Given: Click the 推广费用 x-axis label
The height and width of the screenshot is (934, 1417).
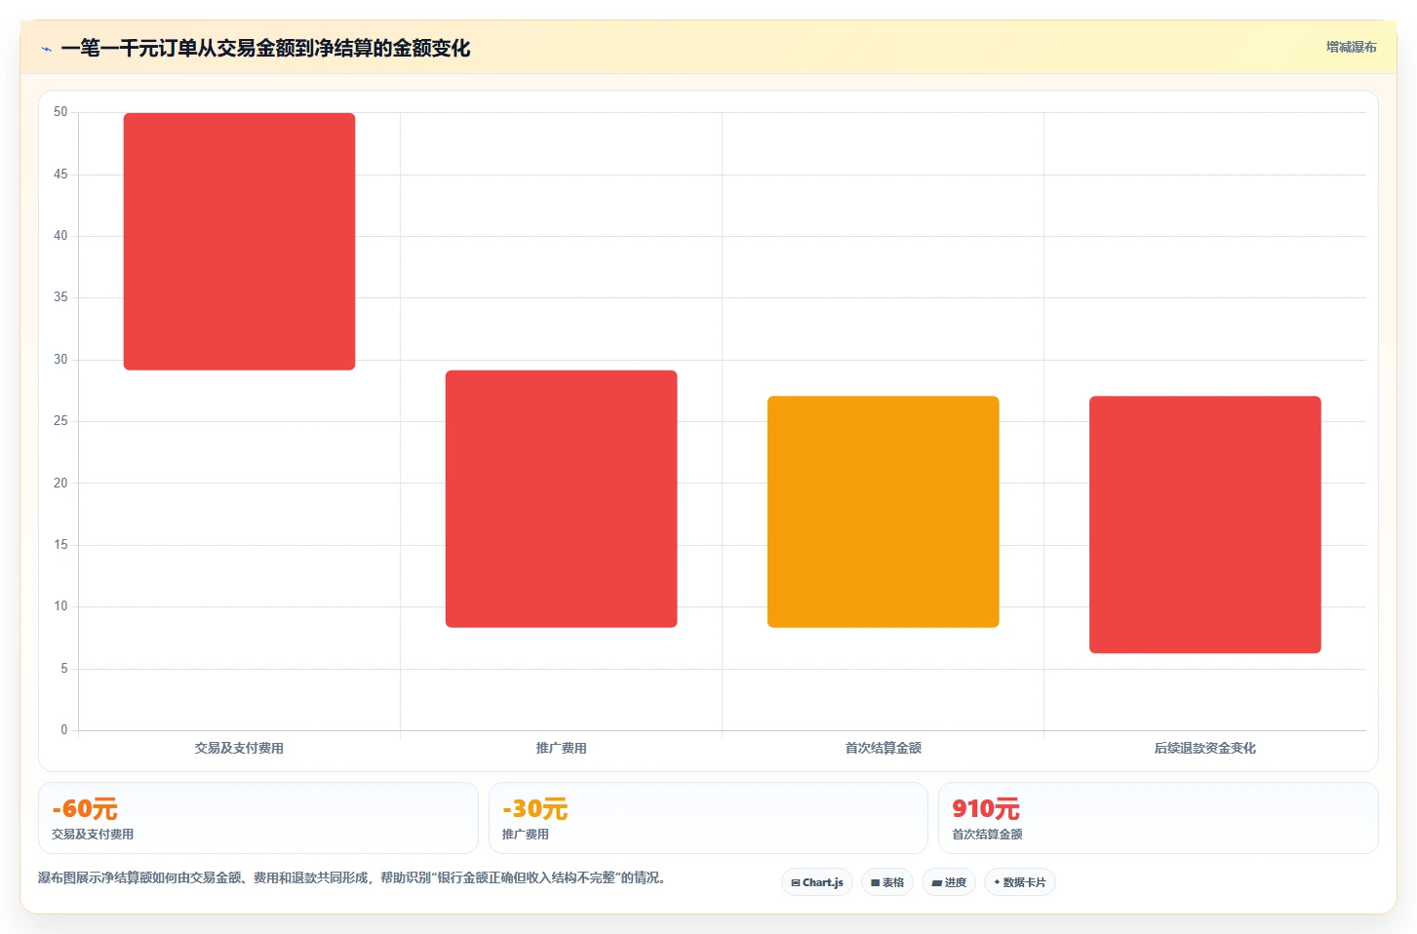Looking at the screenshot, I should [561, 749].
